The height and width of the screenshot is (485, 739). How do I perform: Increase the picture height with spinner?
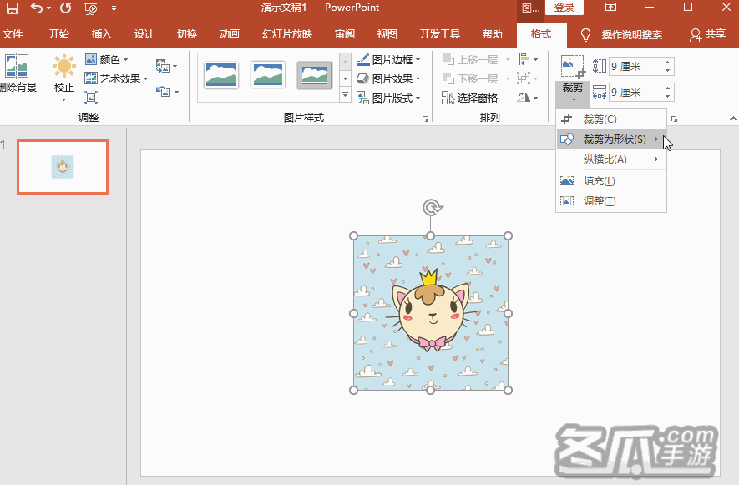(x=668, y=63)
